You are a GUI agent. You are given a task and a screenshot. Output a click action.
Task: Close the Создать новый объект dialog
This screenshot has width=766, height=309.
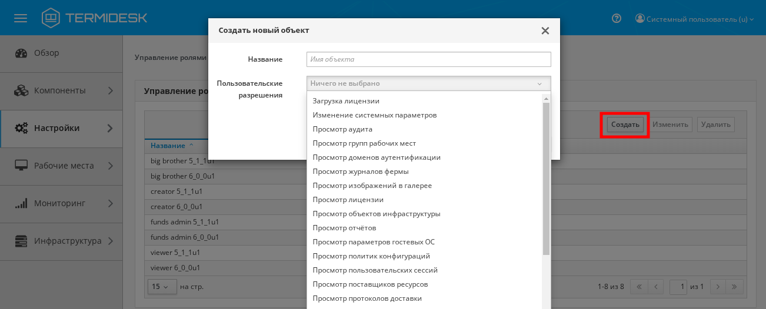[x=545, y=31]
